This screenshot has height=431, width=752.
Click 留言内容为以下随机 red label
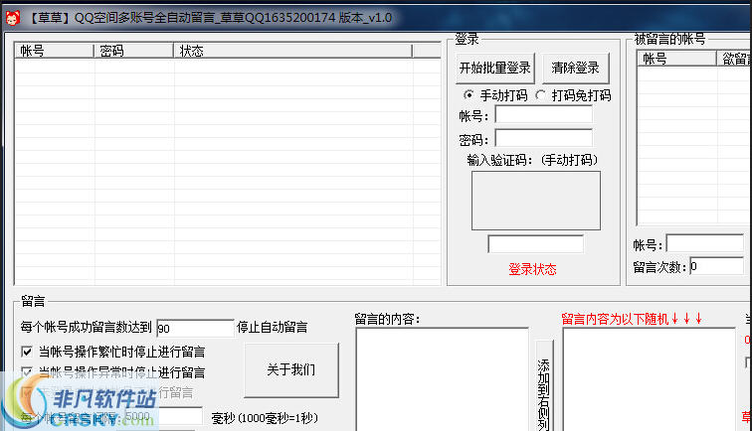click(632, 319)
